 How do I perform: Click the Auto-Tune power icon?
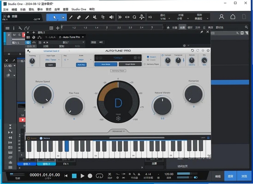tap(208, 50)
